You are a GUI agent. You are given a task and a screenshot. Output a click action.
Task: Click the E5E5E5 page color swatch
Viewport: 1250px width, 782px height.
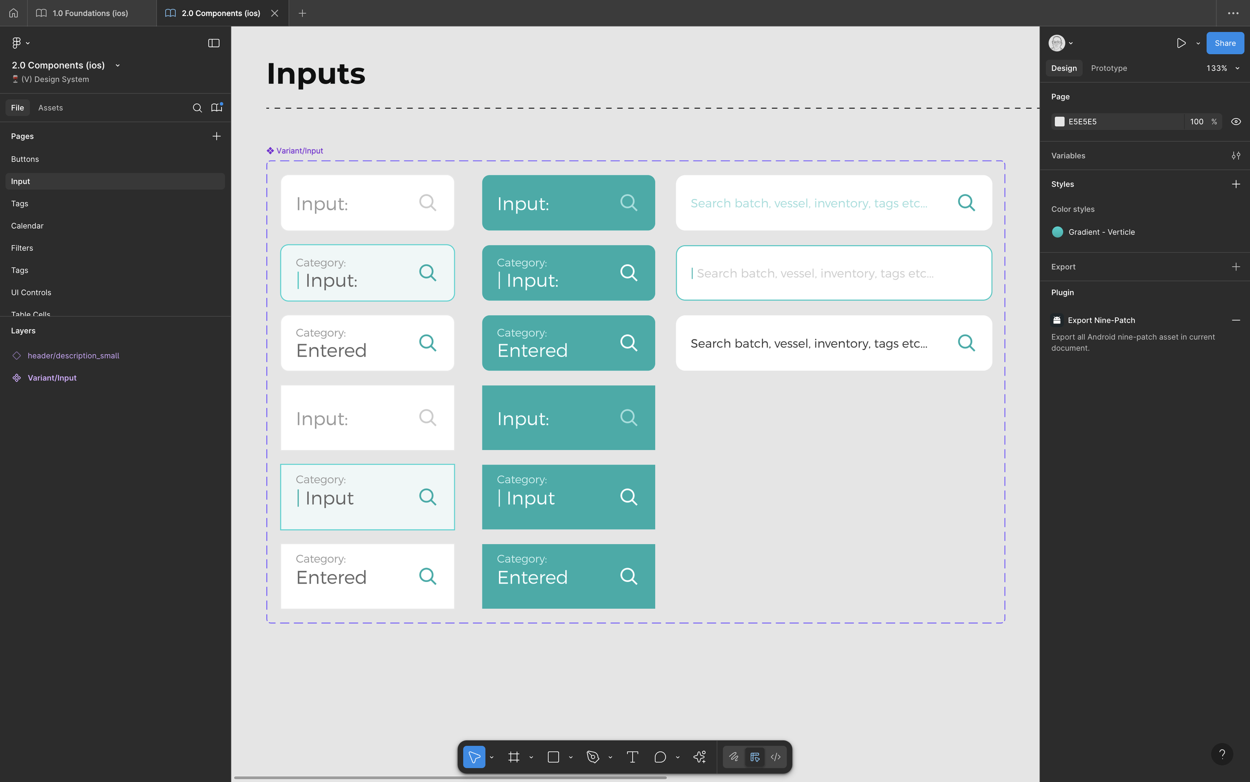click(1059, 121)
